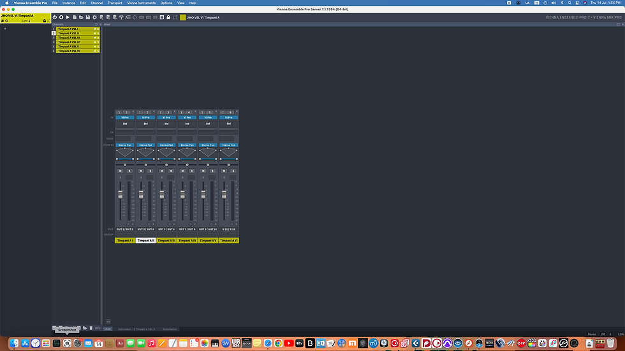
Task: Click the tuning fork icon in toolbar
Action: point(121,17)
